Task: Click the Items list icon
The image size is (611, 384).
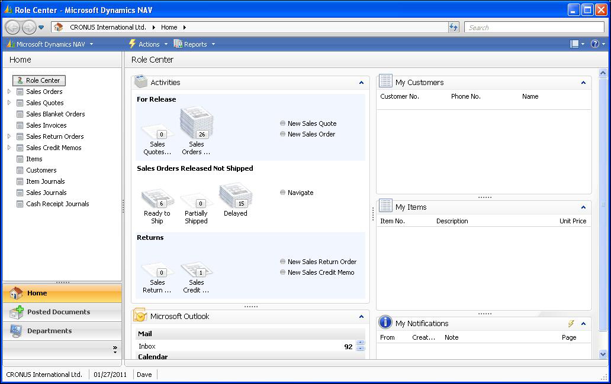Action: coord(20,159)
